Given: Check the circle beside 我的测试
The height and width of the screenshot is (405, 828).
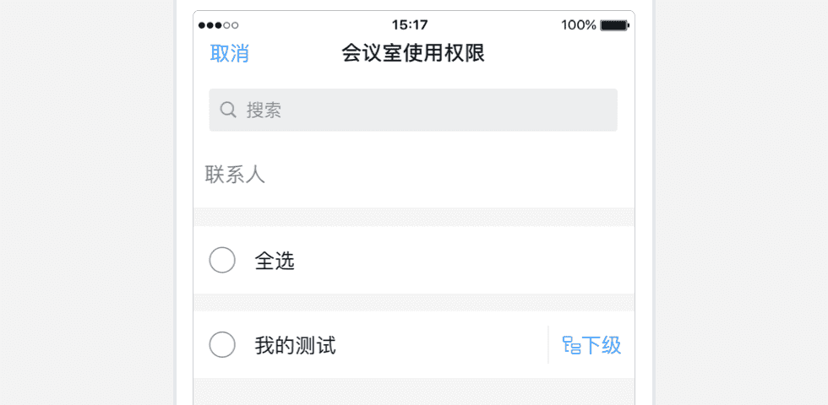Looking at the screenshot, I should pyautogui.click(x=222, y=344).
